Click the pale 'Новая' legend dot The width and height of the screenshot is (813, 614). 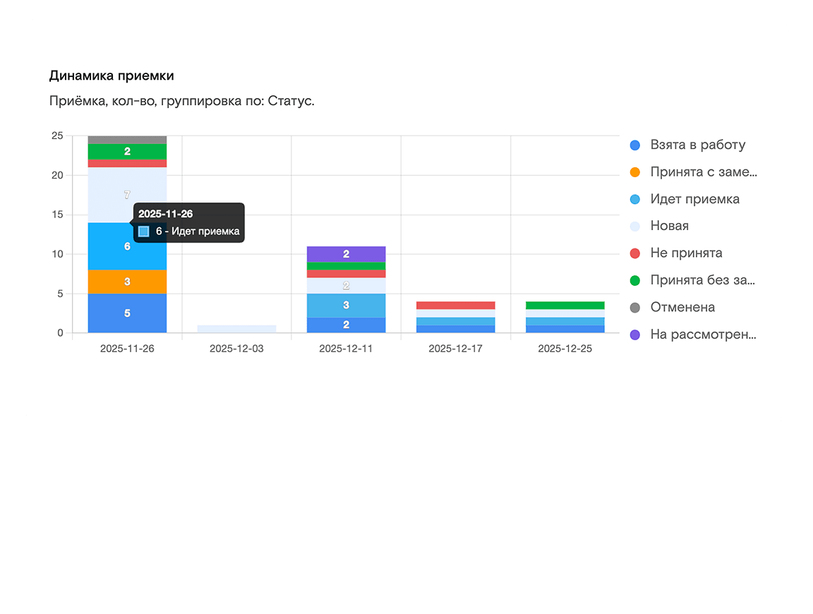click(634, 227)
